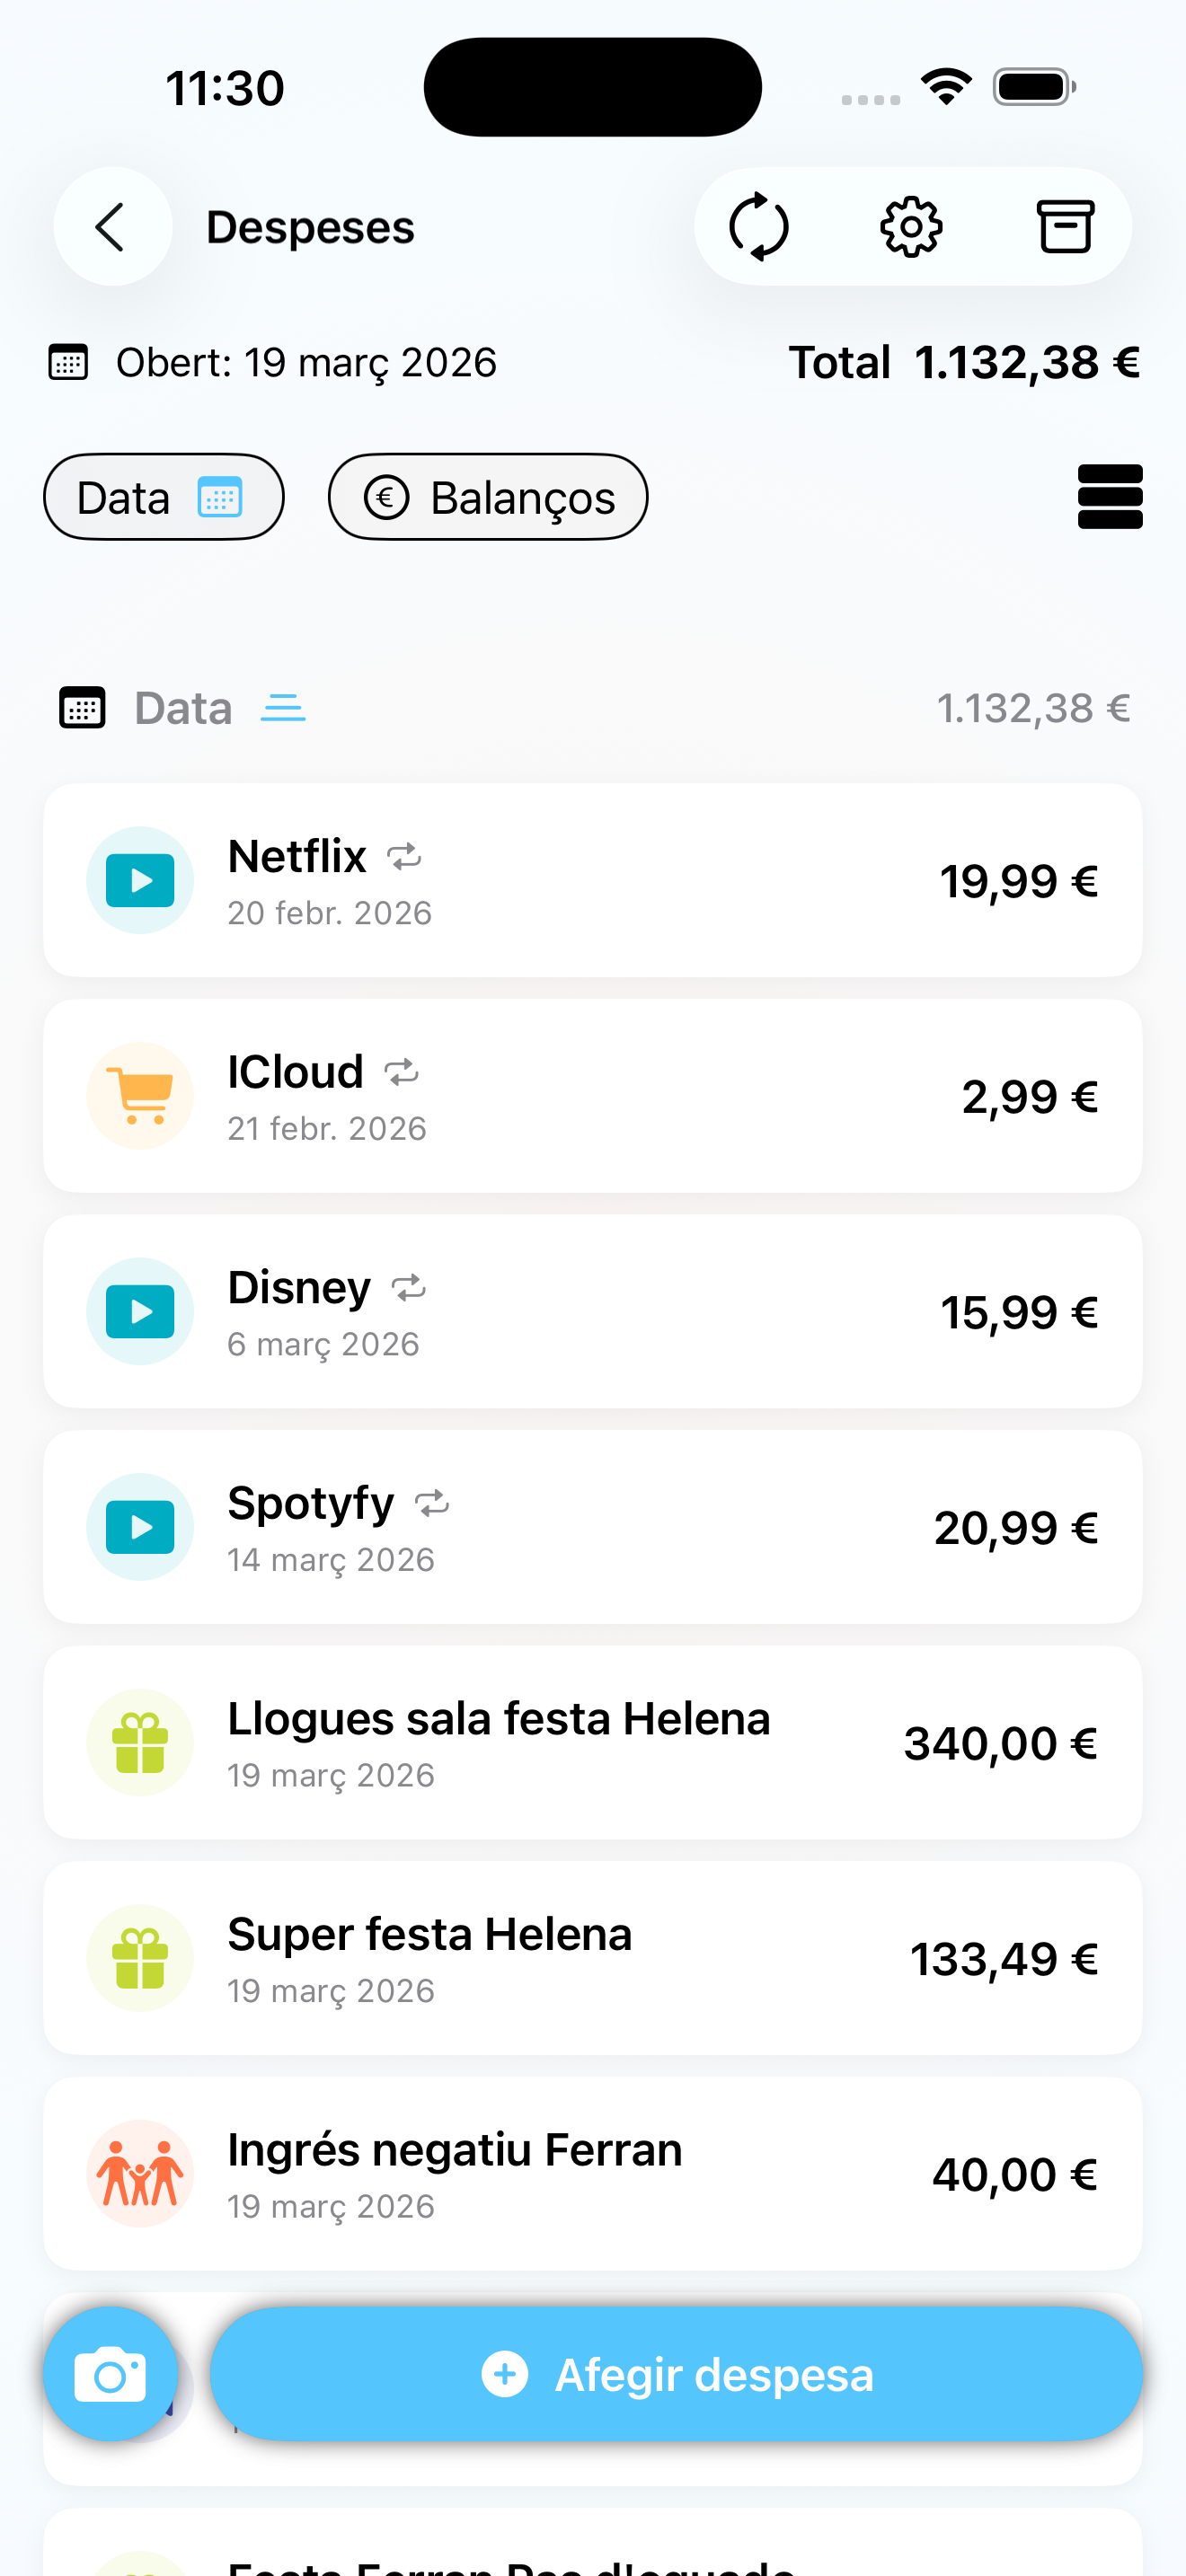The width and height of the screenshot is (1186, 2576).
Task: Tap the family icon on Ingrés negatiu Ferran
Action: pyautogui.click(x=140, y=2173)
